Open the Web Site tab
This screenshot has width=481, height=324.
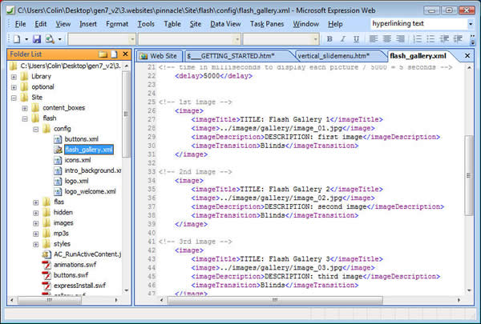tap(160, 56)
